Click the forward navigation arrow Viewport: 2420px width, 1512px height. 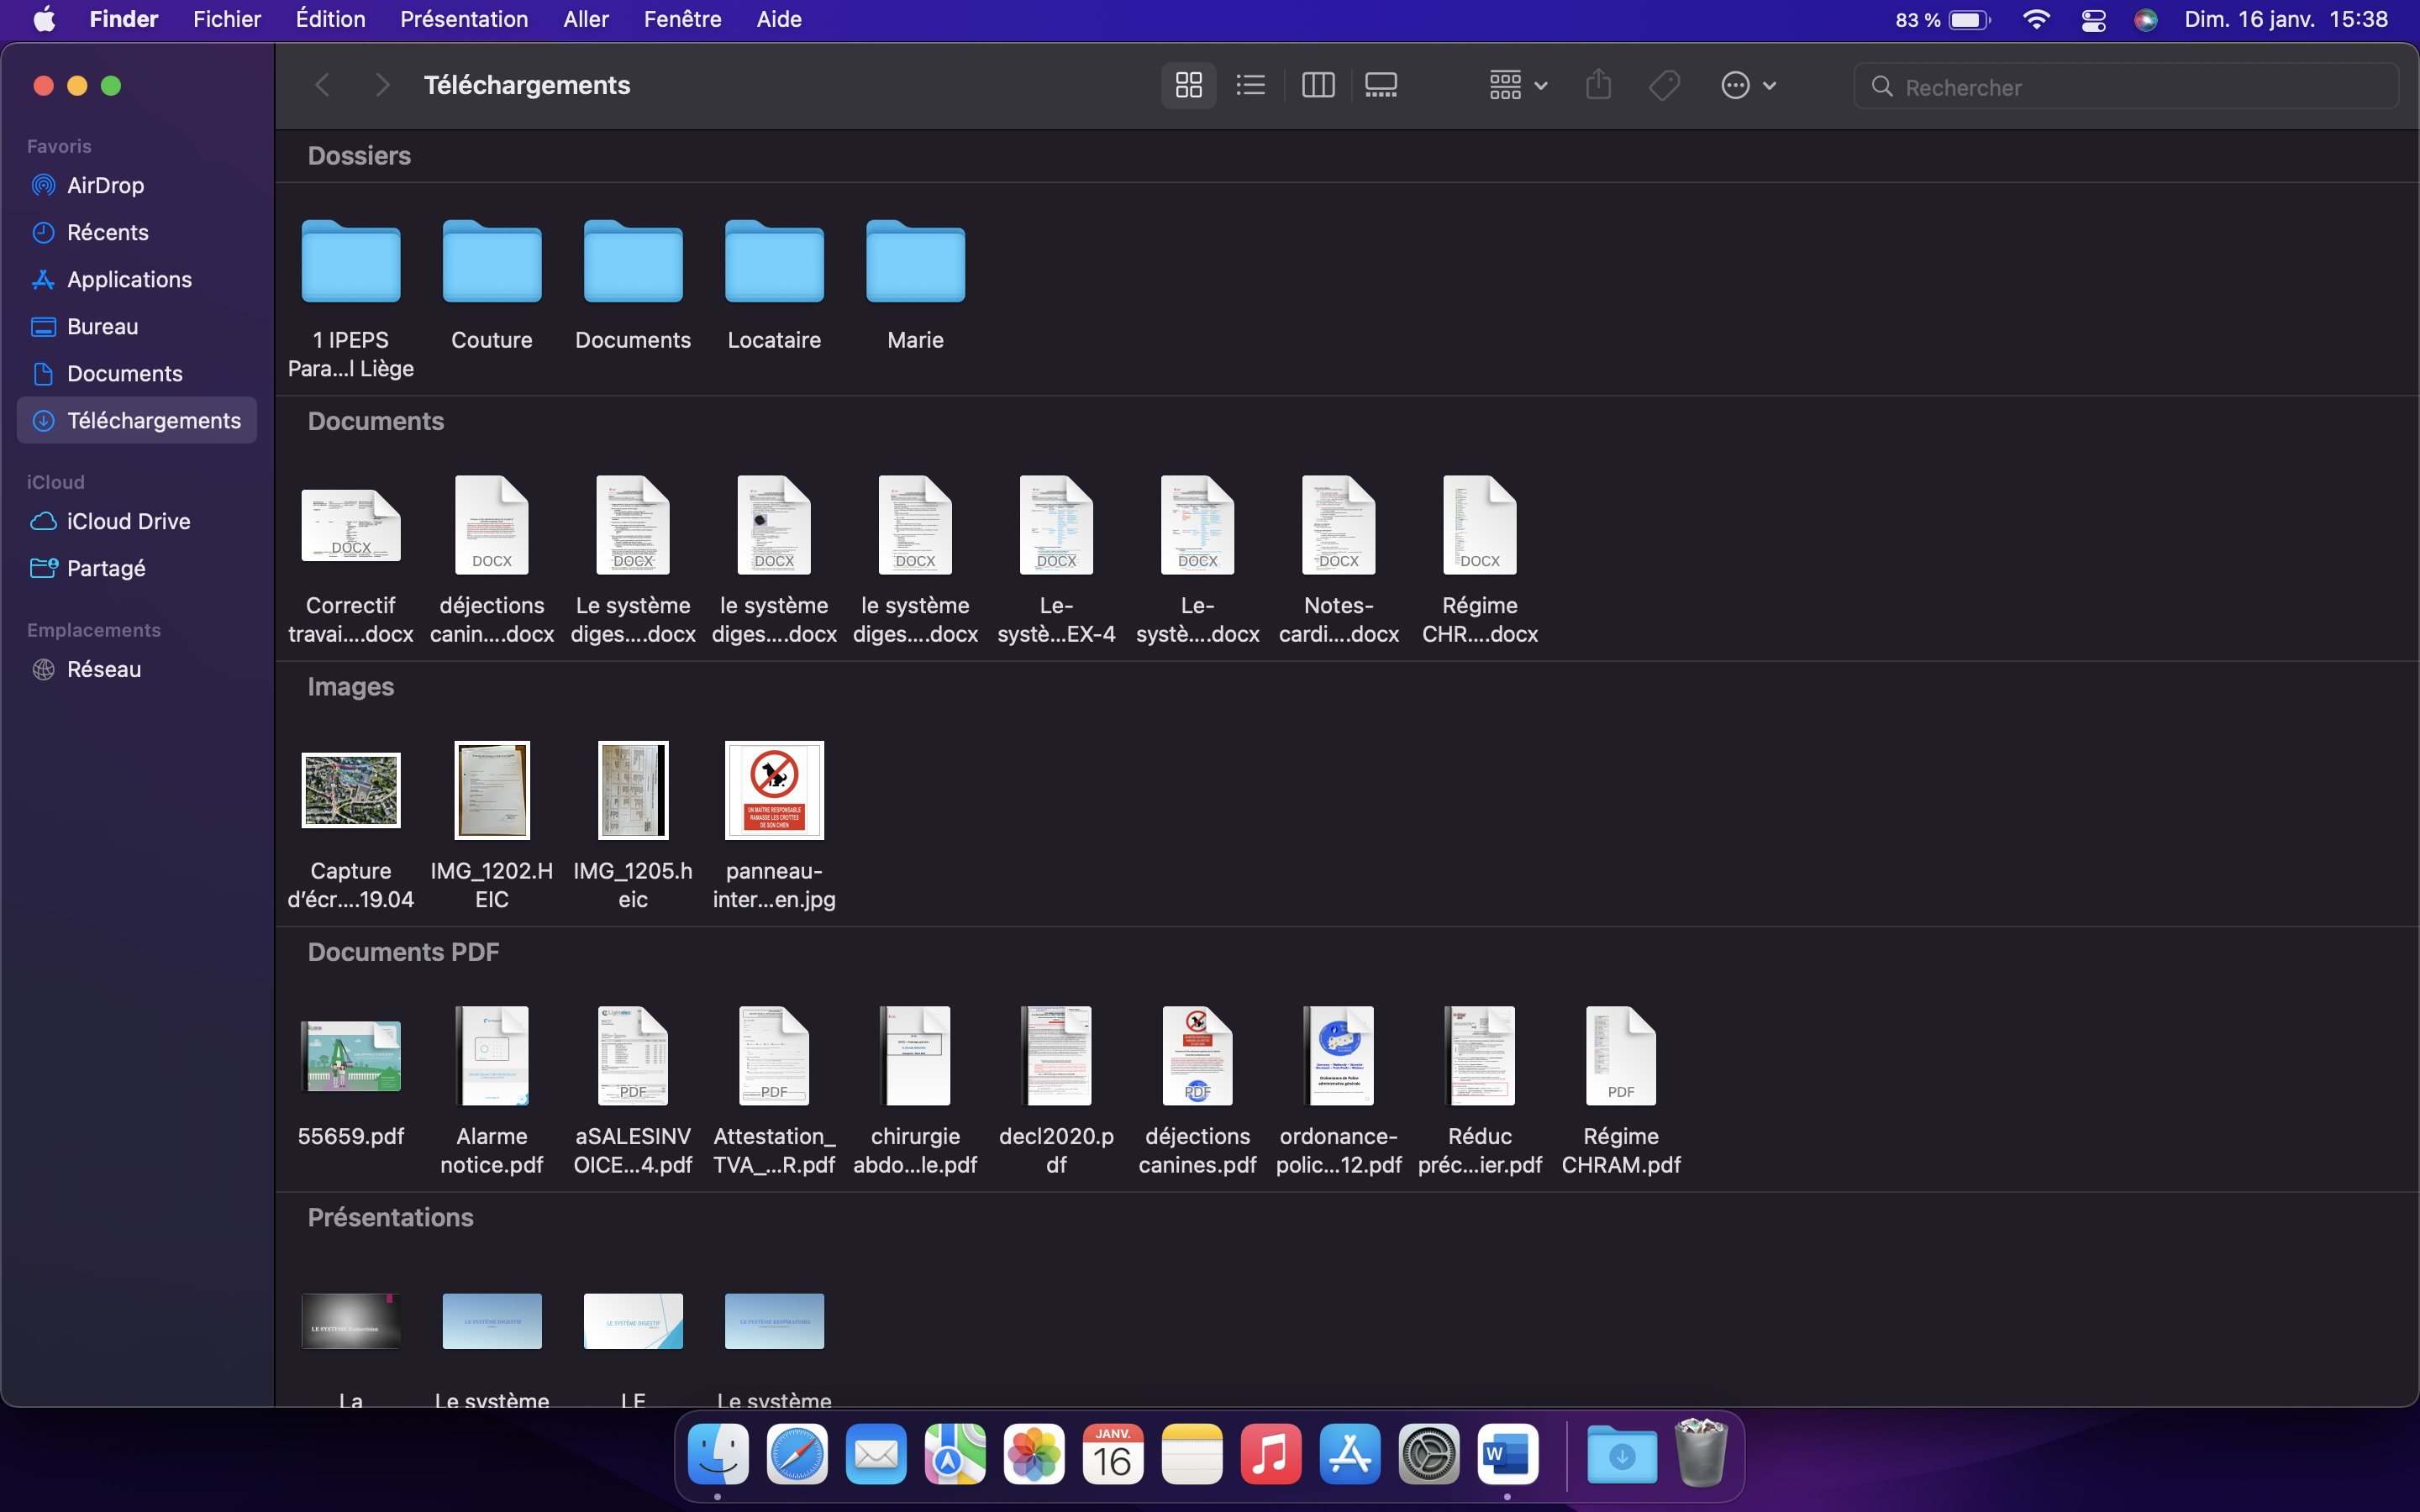[x=381, y=85]
